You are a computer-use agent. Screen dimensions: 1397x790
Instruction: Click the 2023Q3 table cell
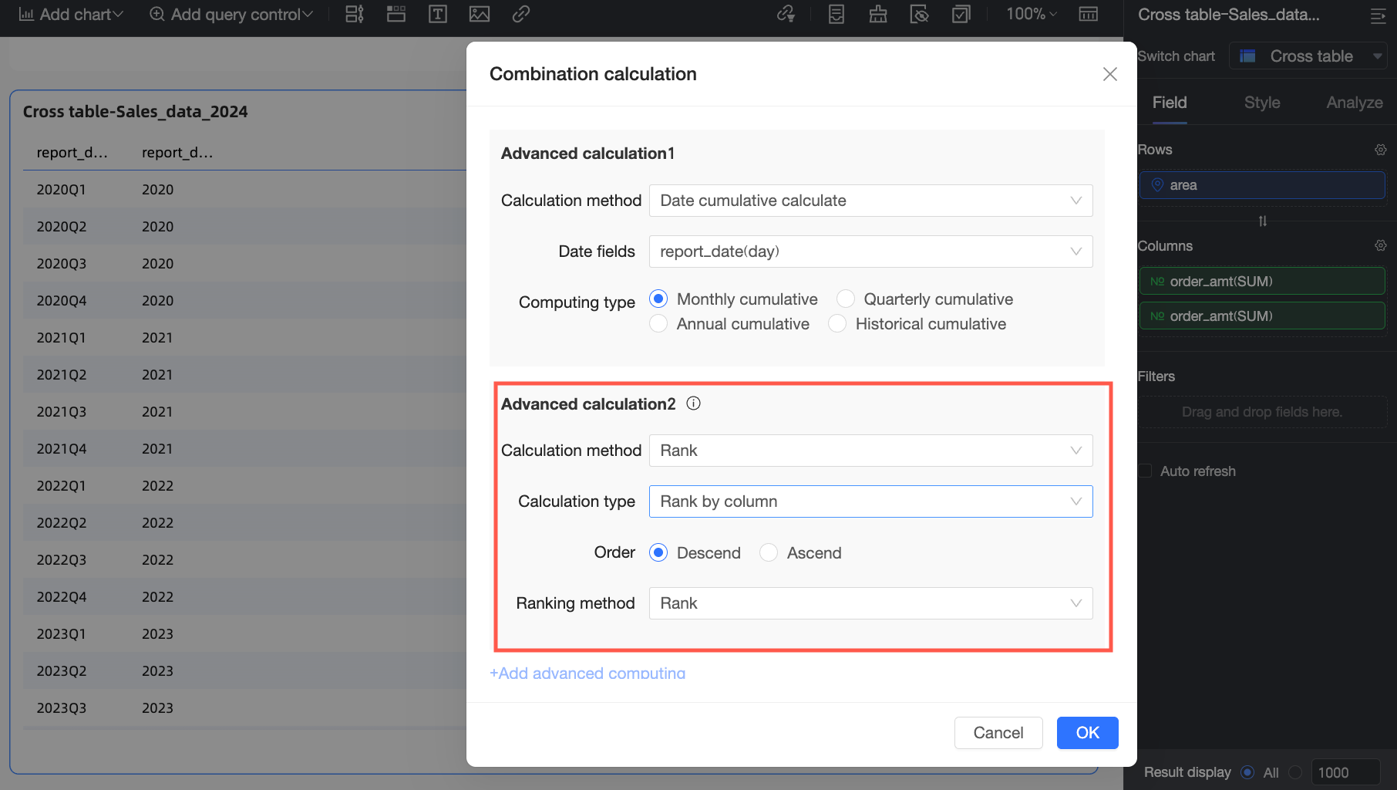(x=62, y=707)
